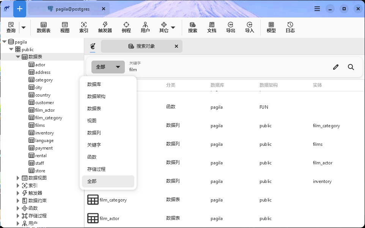The width and height of the screenshot is (365, 228).
Task: Click the 数据表 toolbar icon
Action: (x=43, y=27)
